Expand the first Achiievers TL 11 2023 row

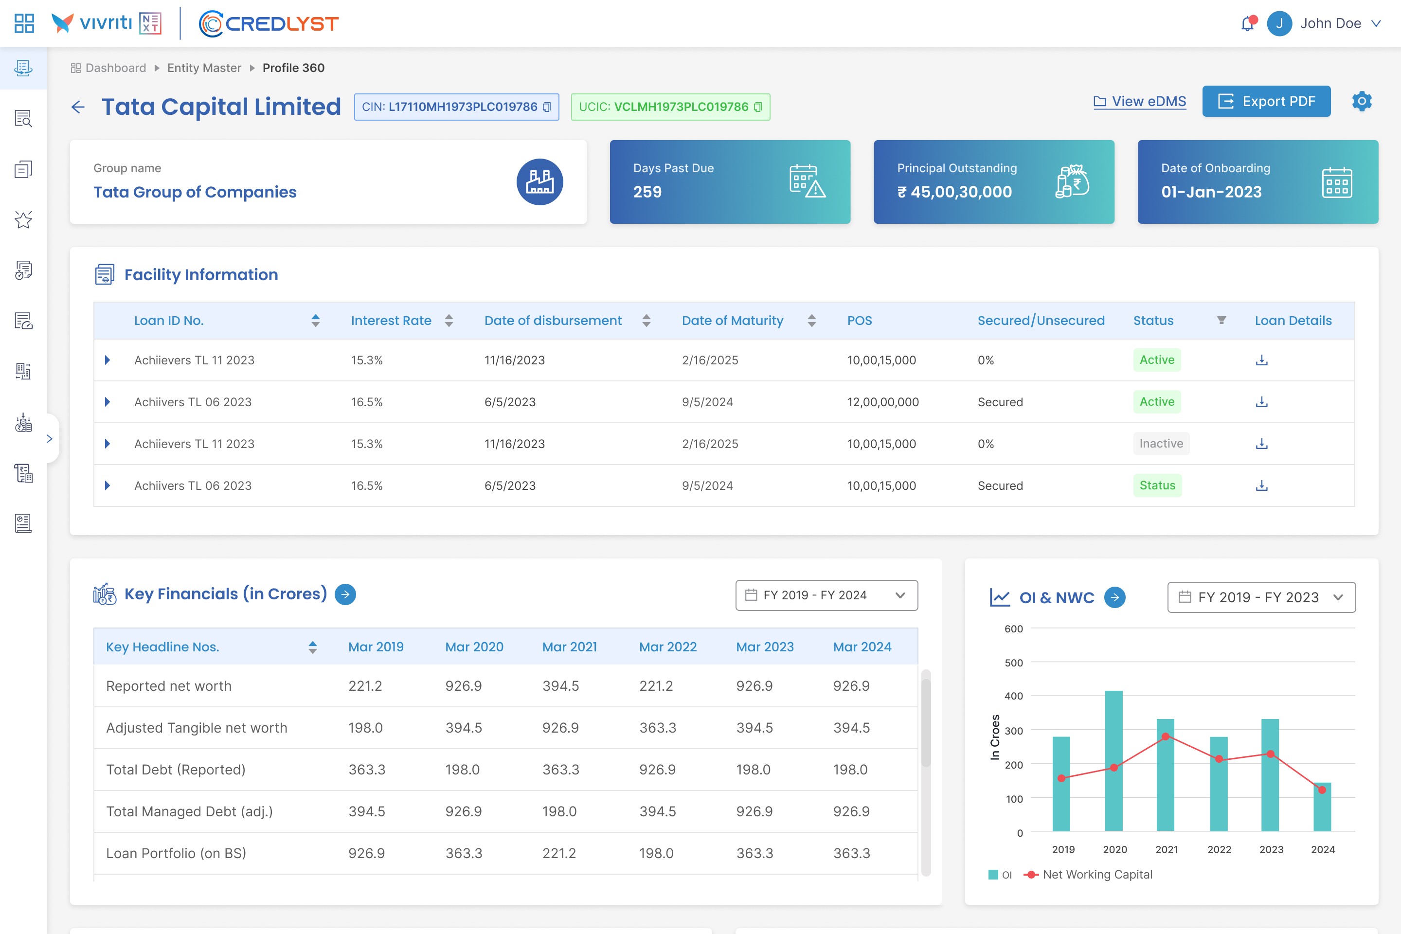(x=107, y=360)
